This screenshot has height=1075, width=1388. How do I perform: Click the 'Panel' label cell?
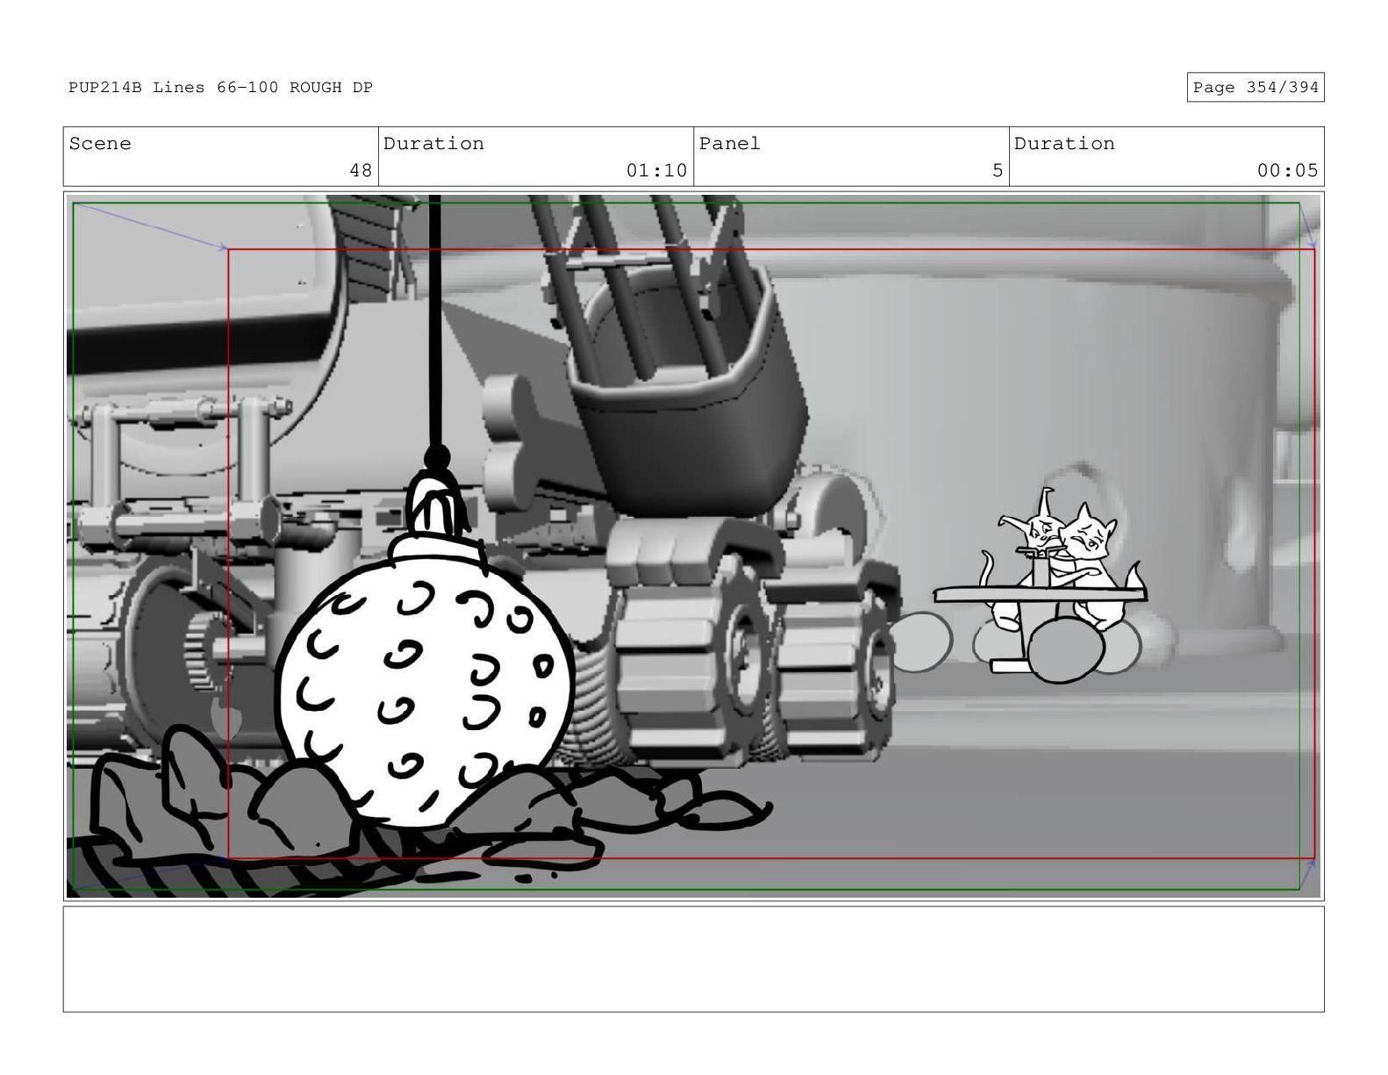pyautogui.click(x=851, y=156)
